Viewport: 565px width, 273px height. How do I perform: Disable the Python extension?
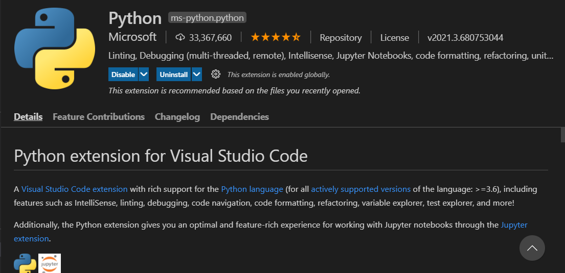pyautogui.click(x=123, y=75)
